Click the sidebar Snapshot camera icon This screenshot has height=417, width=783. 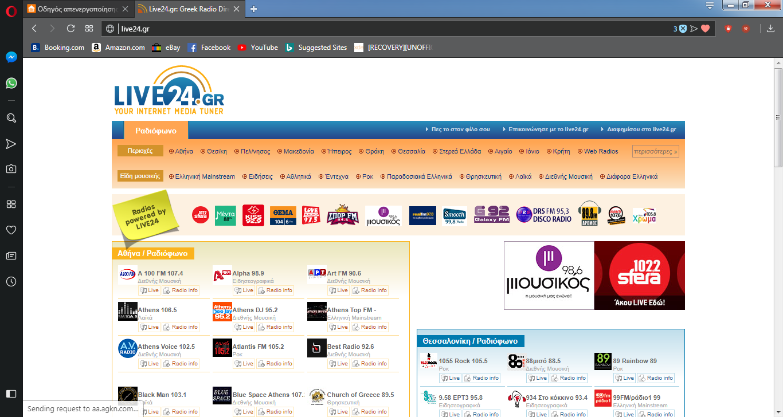pos(11,169)
